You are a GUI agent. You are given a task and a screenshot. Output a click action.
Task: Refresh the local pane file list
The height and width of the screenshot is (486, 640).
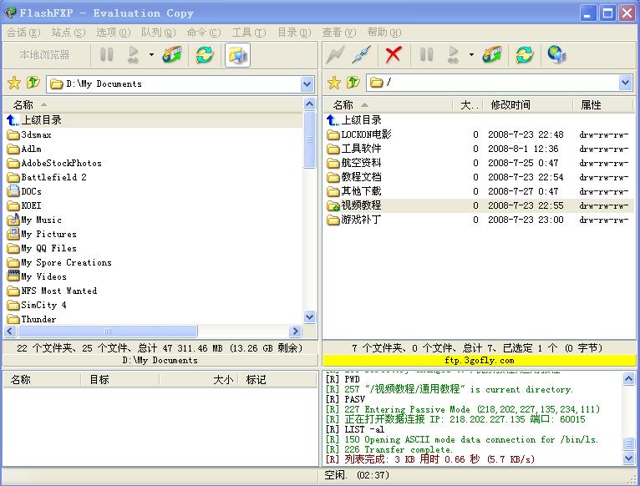[205, 54]
